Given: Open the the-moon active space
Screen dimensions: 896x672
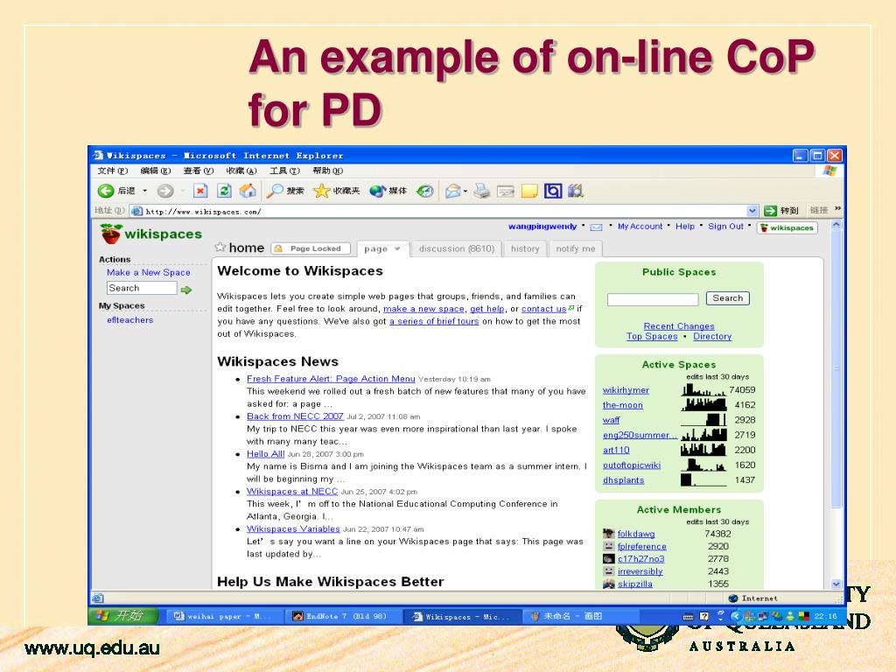Looking at the screenshot, I should (x=623, y=405).
